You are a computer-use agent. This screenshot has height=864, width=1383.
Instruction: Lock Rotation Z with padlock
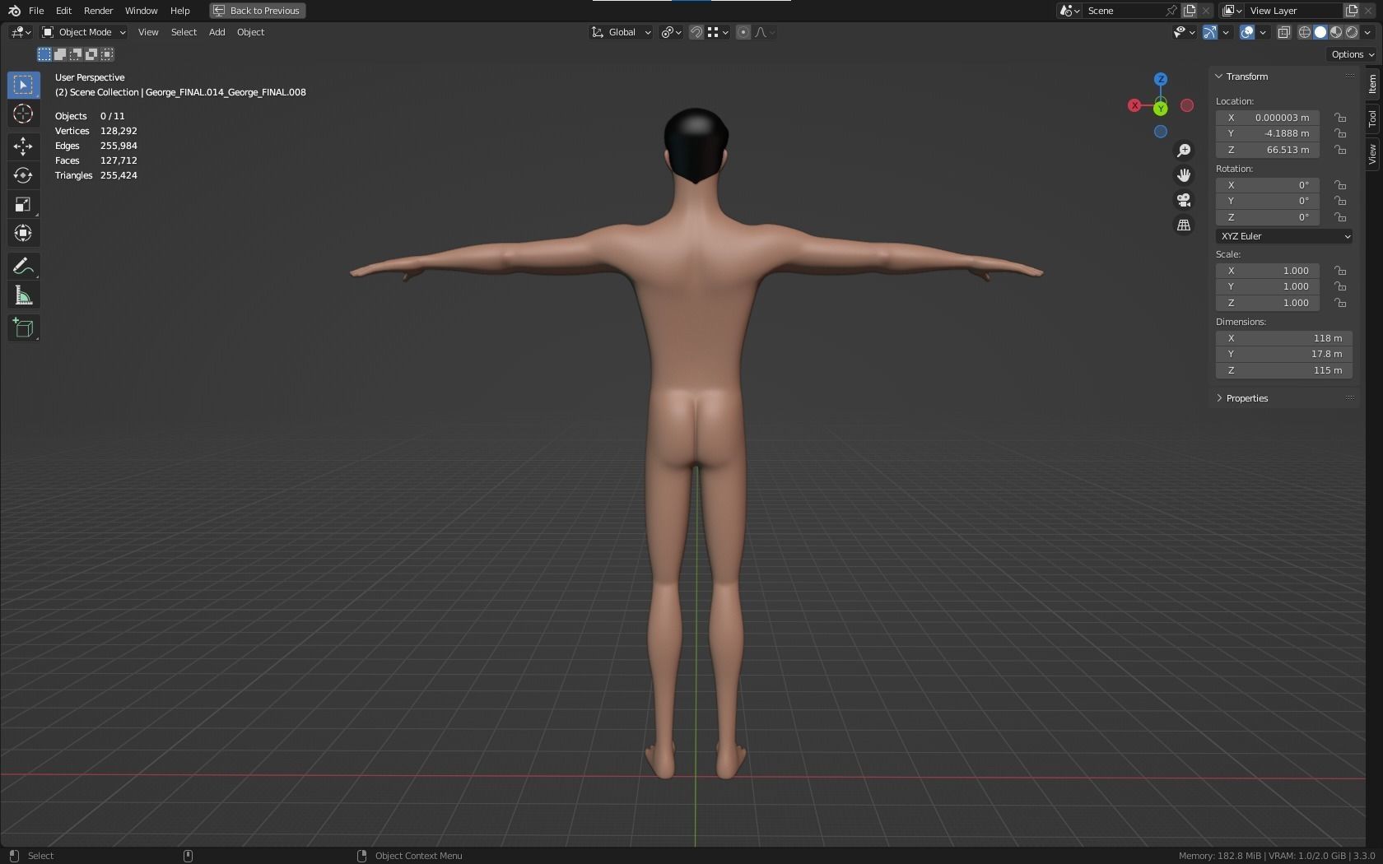(x=1341, y=217)
